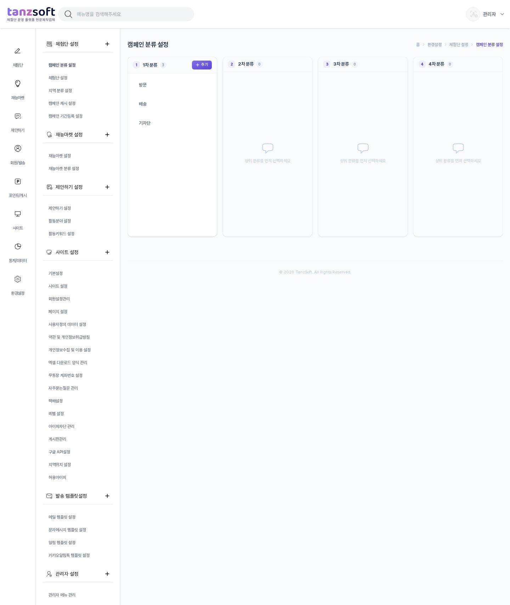The width and height of the screenshot is (510, 605).
Task: Select 캠페인 캐시 설정 menu item
Action: coord(62,103)
